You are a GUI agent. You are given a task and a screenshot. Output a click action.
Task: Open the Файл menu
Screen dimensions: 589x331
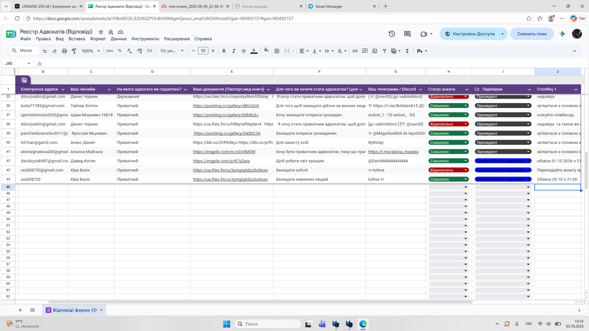pyautogui.click(x=25, y=39)
